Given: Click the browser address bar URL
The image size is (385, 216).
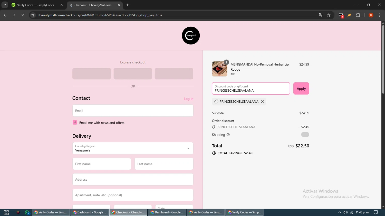Looking at the screenshot, I should pos(100,15).
